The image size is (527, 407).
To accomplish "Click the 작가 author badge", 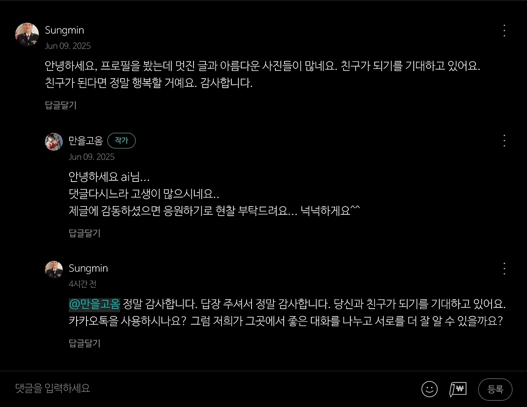I will click(x=121, y=141).
